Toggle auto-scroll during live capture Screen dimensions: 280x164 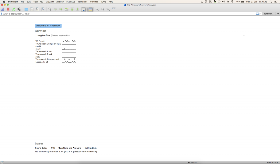[83, 9]
